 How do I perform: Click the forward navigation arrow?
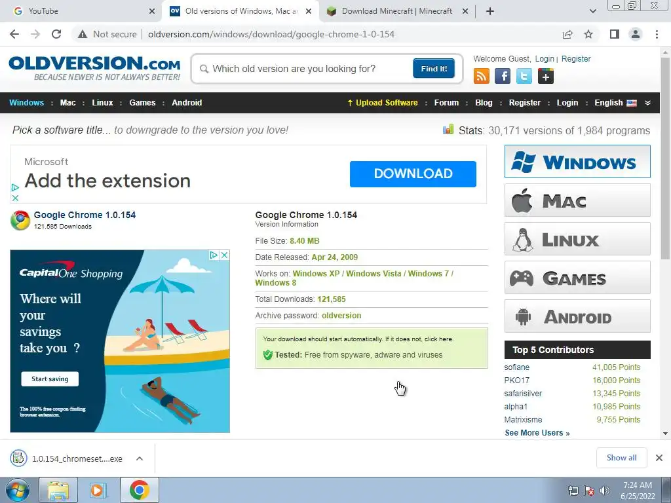coord(35,34)
